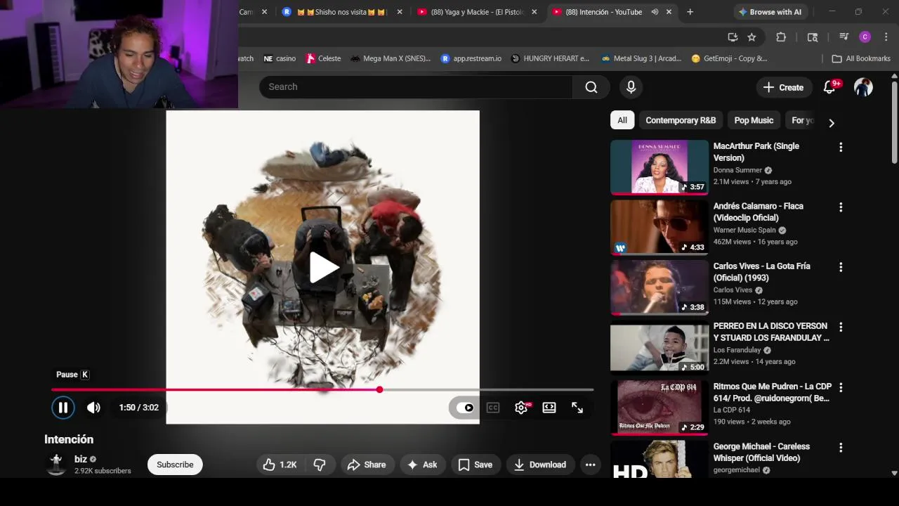Open the player settings gear
The height and width of the screenshot is (506, 899).
coord(521,408)
